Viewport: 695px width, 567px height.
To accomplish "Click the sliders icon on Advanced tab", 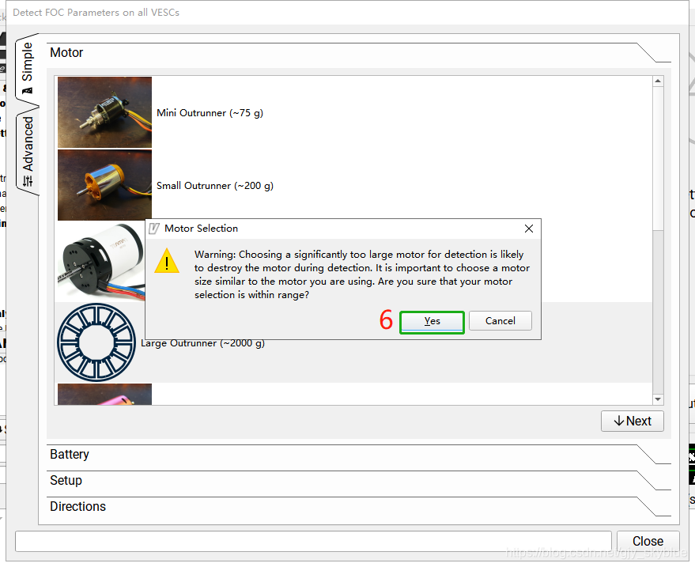I will point(28,181).
